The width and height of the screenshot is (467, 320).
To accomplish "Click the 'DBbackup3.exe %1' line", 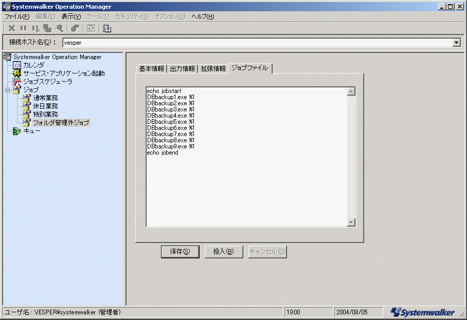I will 170,109.
